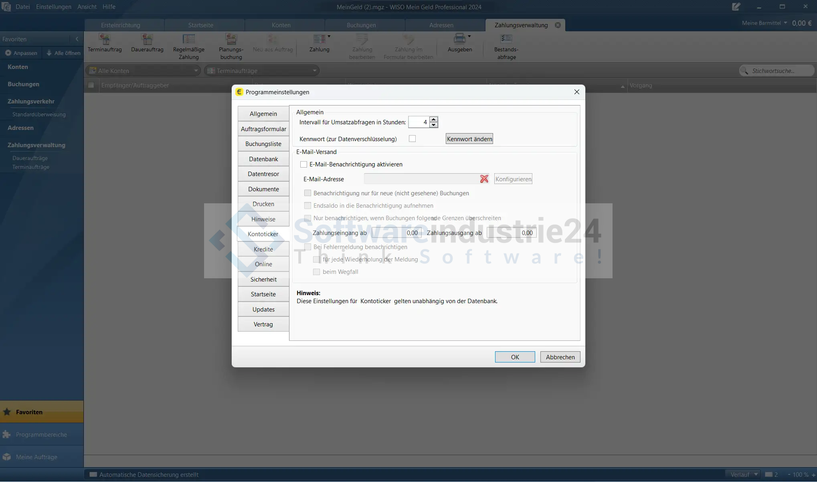817x482 pixels.
Task: Tick the select-all checkbox in the list header
Action: (91, 85)
